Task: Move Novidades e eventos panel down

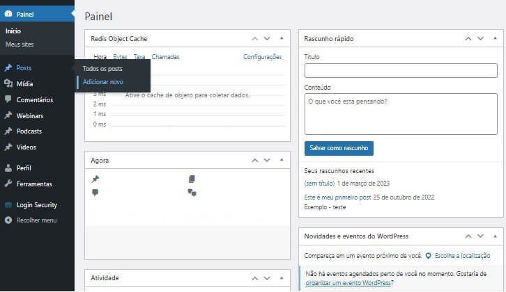Action: 480,236
